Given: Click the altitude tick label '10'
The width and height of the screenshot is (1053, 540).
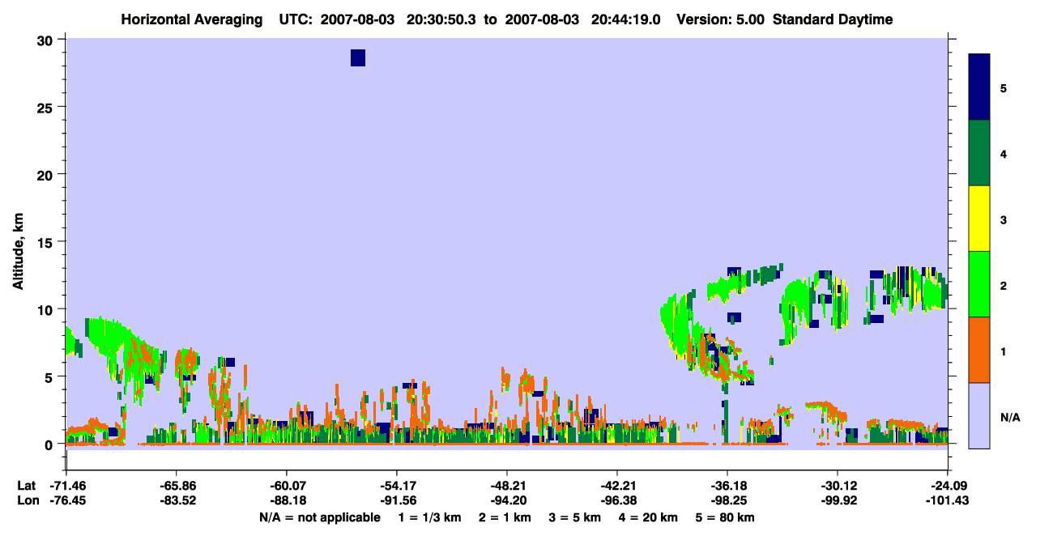Looking at the screenshot, I should click(x=47, y=309).
